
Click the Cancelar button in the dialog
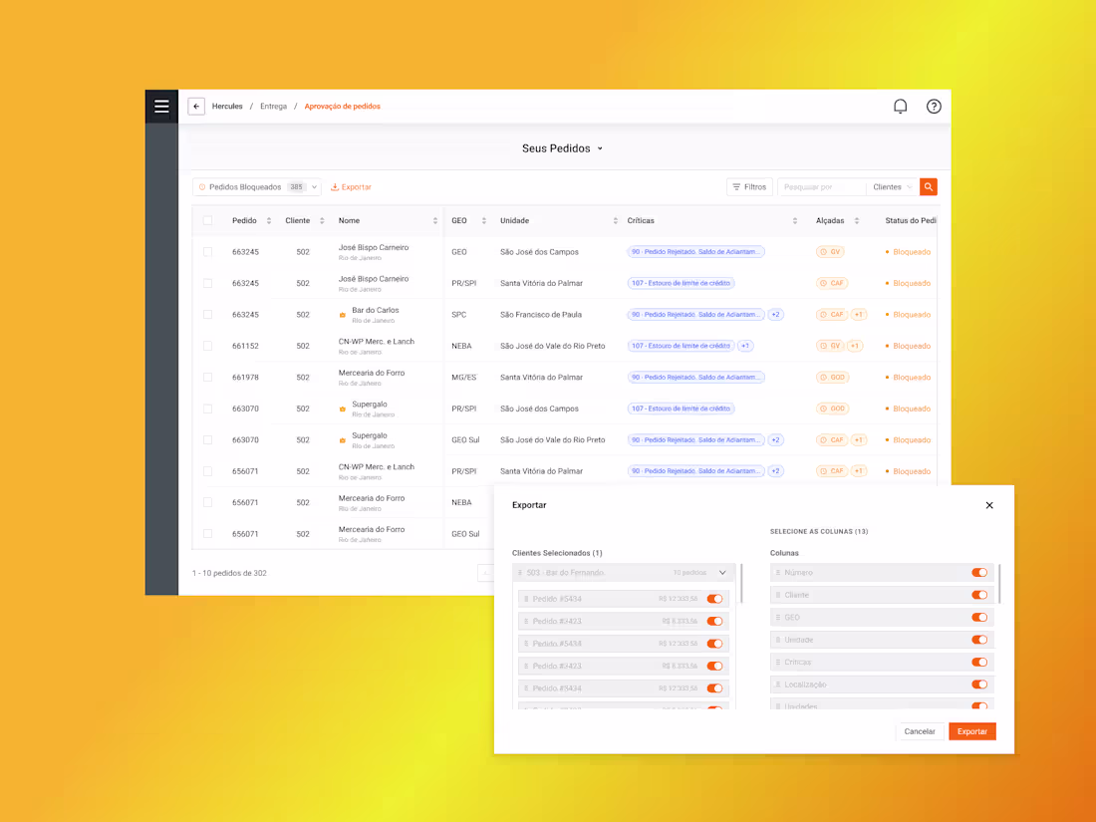[920, 730]
